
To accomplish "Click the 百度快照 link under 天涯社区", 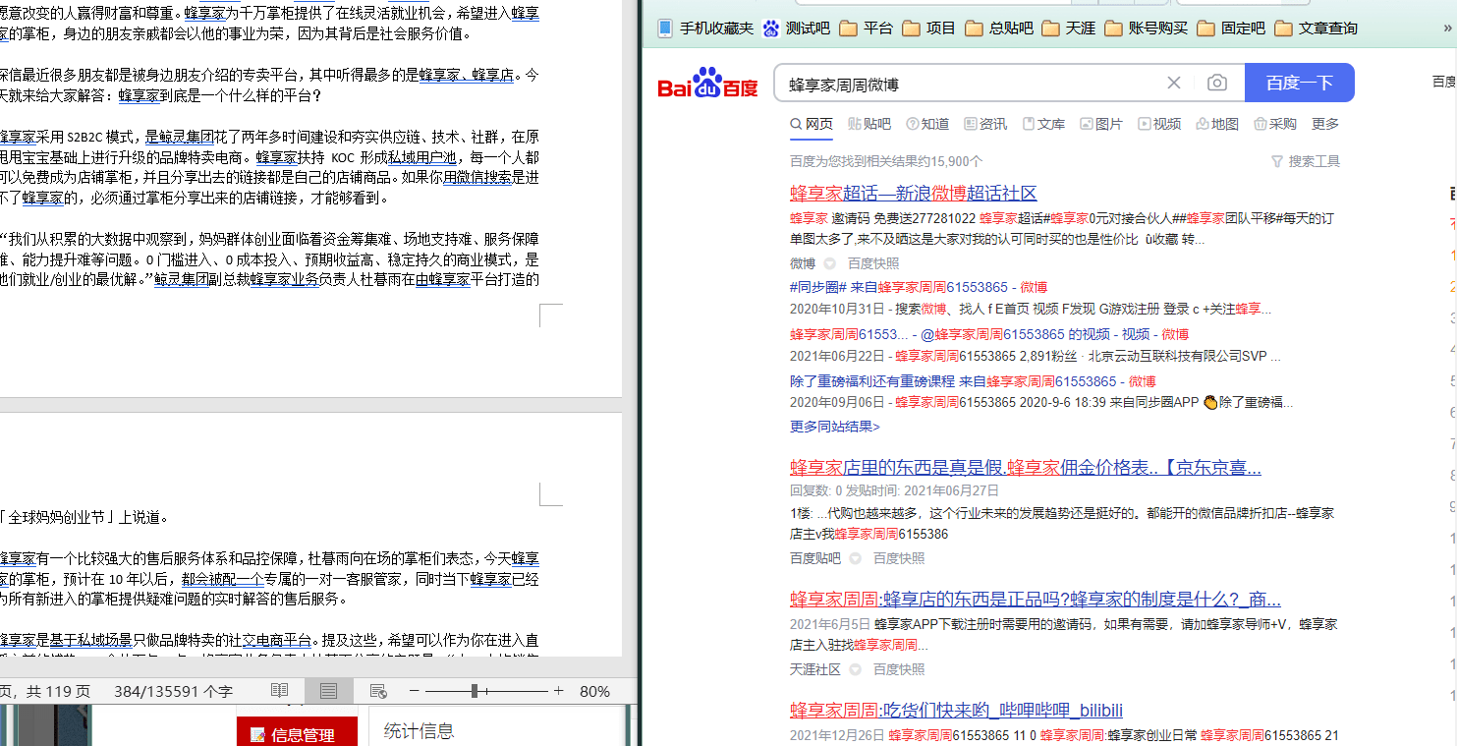I will click(899, 669).
